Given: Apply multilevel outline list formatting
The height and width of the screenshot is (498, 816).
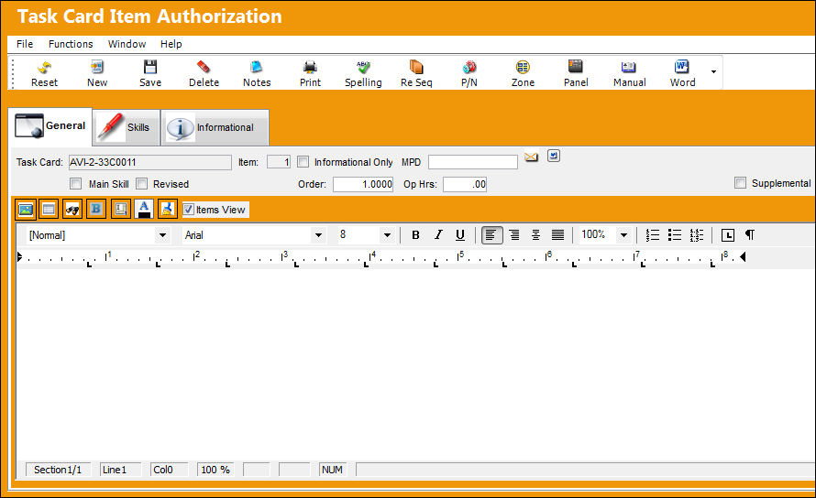Looking at the screenshot, I should (x=697, y=235).
